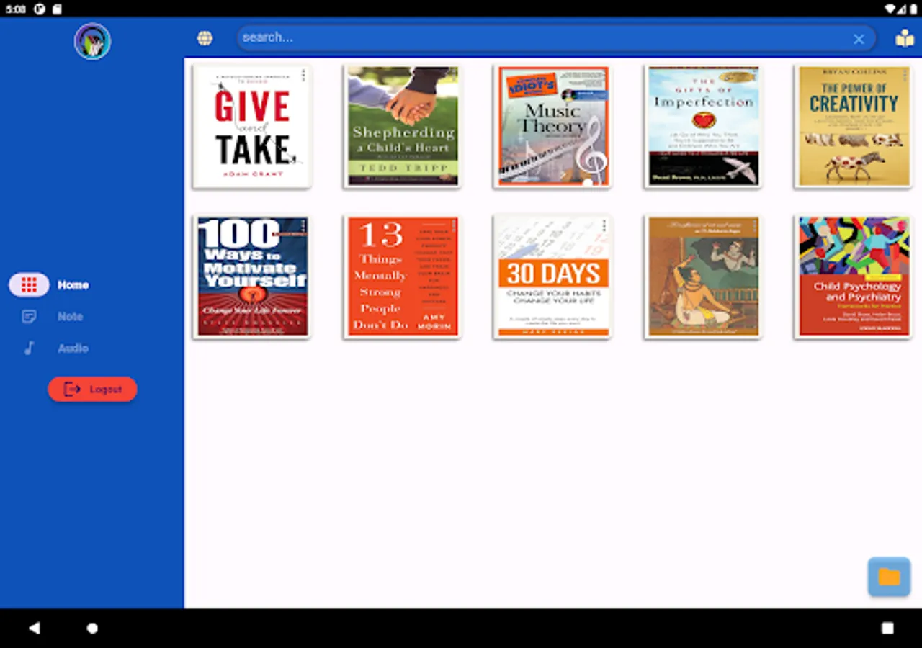Viewport: 922px width, 648px height.
Task: Open the user profile avatar
Action: [92, 41]
